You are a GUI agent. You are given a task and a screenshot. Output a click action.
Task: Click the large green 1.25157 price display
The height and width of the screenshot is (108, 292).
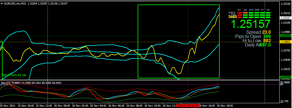tap(251, 24)
